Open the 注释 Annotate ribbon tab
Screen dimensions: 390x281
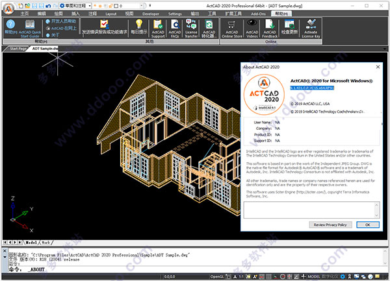point(92,14)
